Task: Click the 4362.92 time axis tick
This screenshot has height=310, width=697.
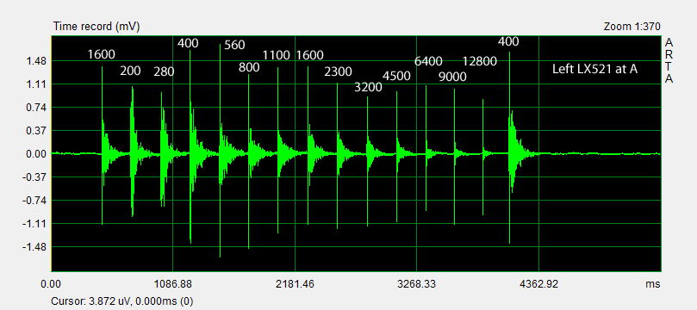Action: (538, 283)
